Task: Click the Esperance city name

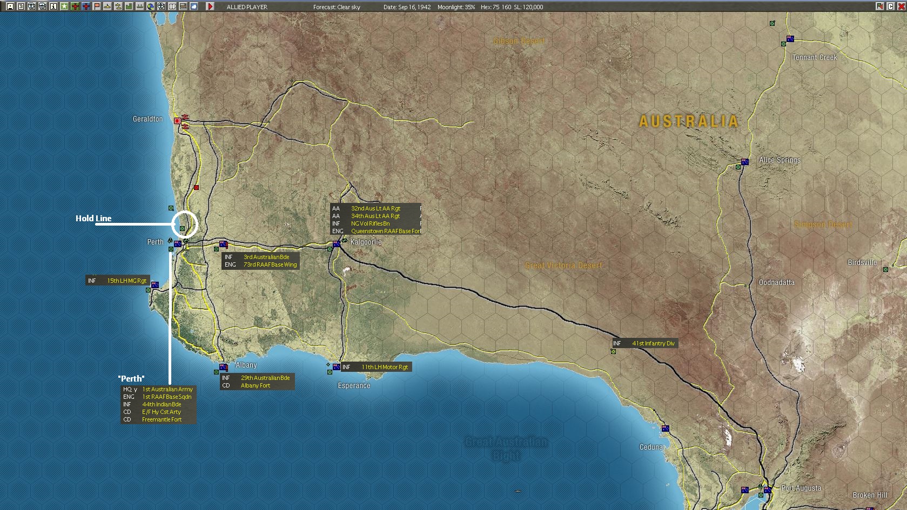Action: 354,385
